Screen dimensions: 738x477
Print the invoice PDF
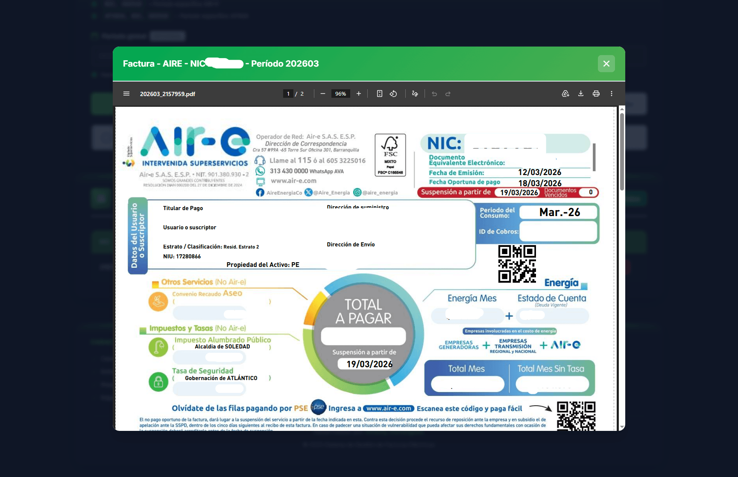tap(596, 94)
